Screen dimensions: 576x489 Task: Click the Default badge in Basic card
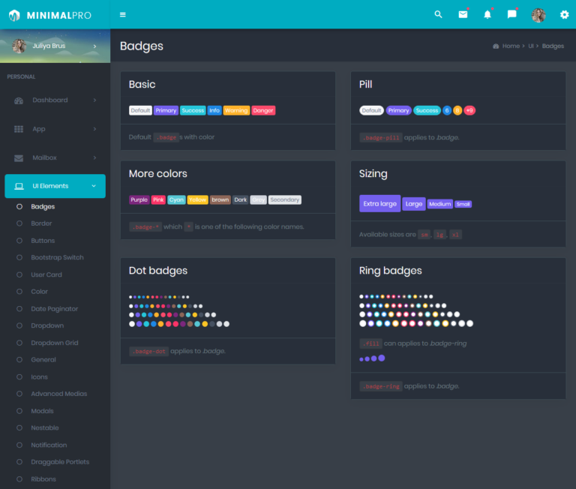[140, 110]
